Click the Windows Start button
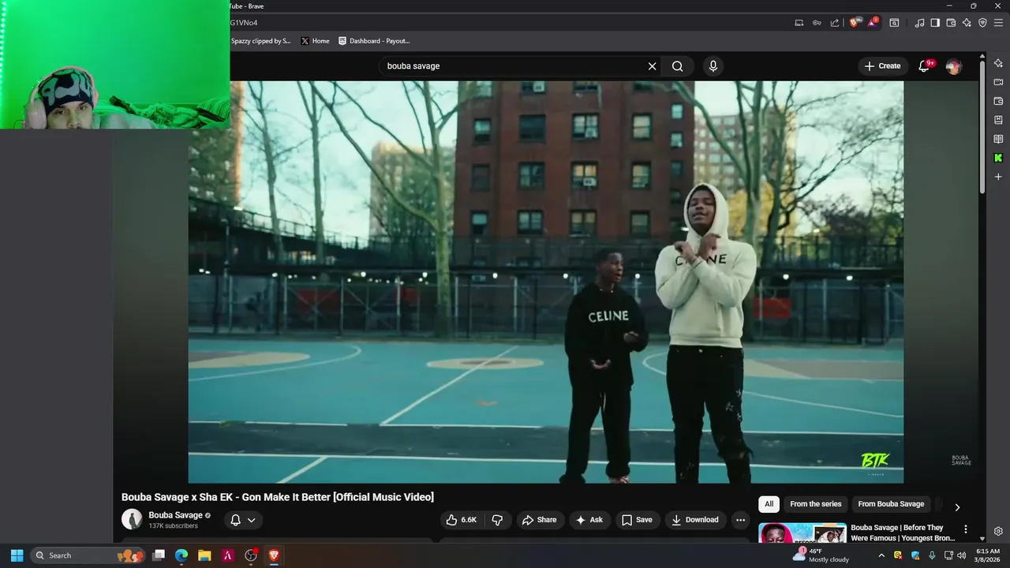The height and width of the screenshot is (568, 1010). click(17, 555)
